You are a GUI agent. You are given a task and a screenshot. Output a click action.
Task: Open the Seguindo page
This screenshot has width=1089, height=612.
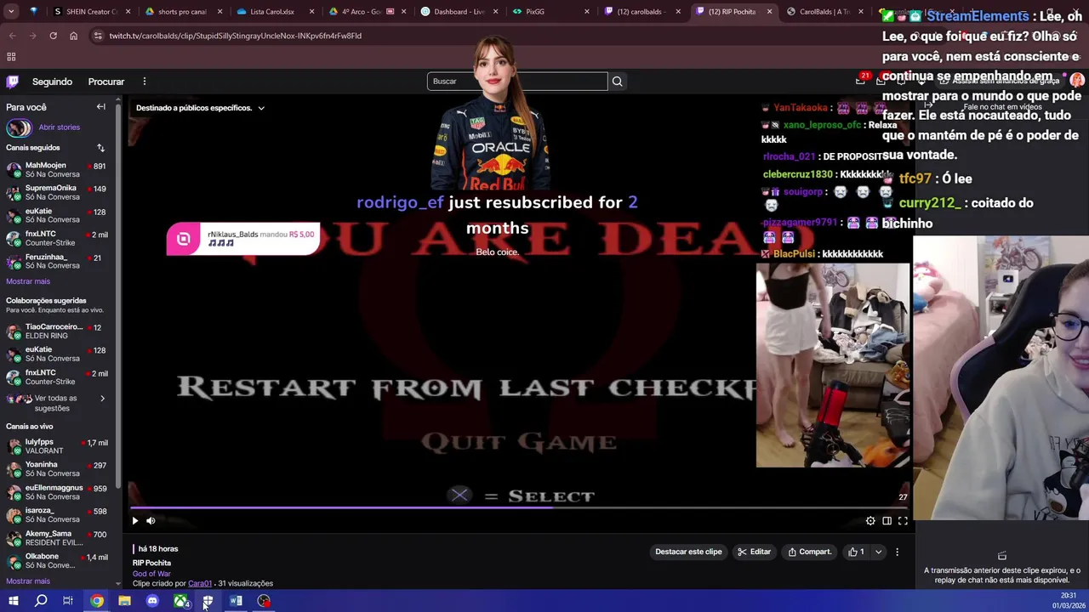[52, 82]
